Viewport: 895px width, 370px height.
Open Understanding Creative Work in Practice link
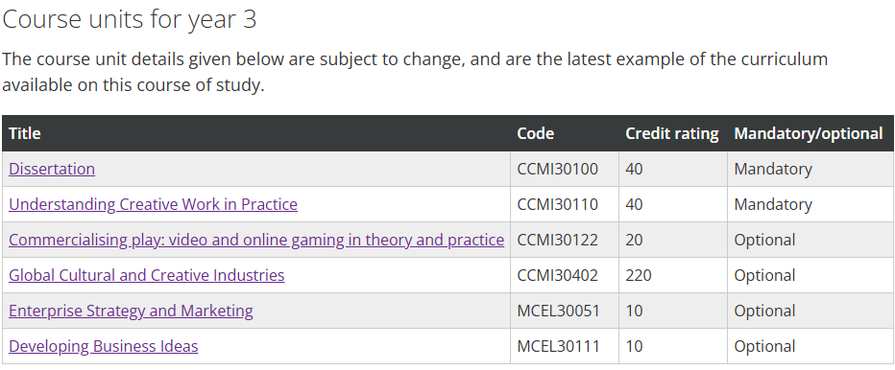153,204
